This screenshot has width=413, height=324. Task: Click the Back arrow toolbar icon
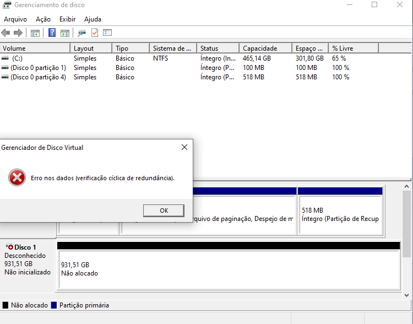click(6, 33)
